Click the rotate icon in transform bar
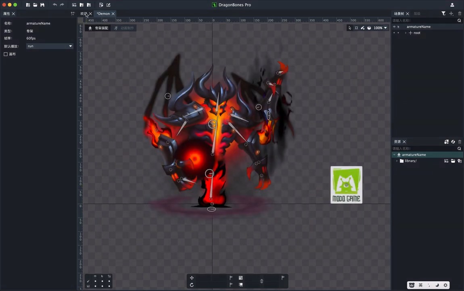464x291 pixels. point(192,285)
